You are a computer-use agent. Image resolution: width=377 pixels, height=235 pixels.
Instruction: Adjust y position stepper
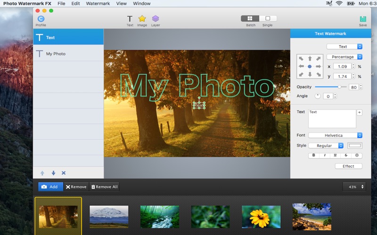point(353,77)
